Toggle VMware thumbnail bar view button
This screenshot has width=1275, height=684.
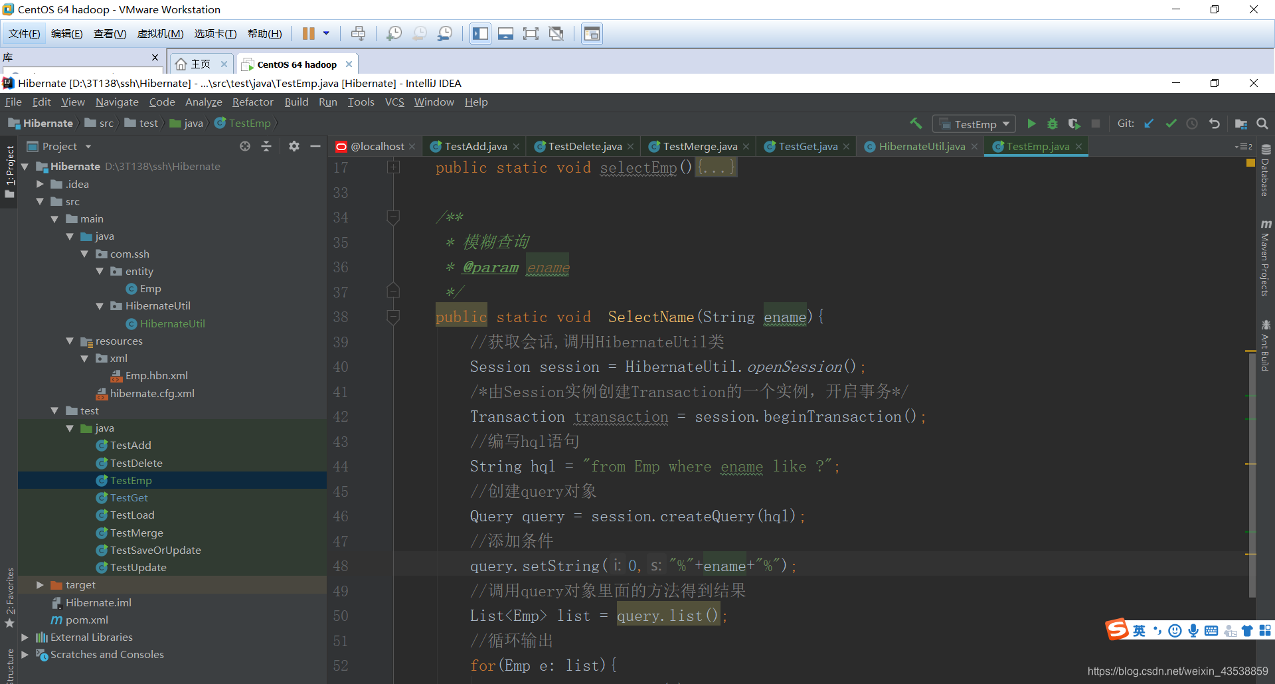pos(505,33)
